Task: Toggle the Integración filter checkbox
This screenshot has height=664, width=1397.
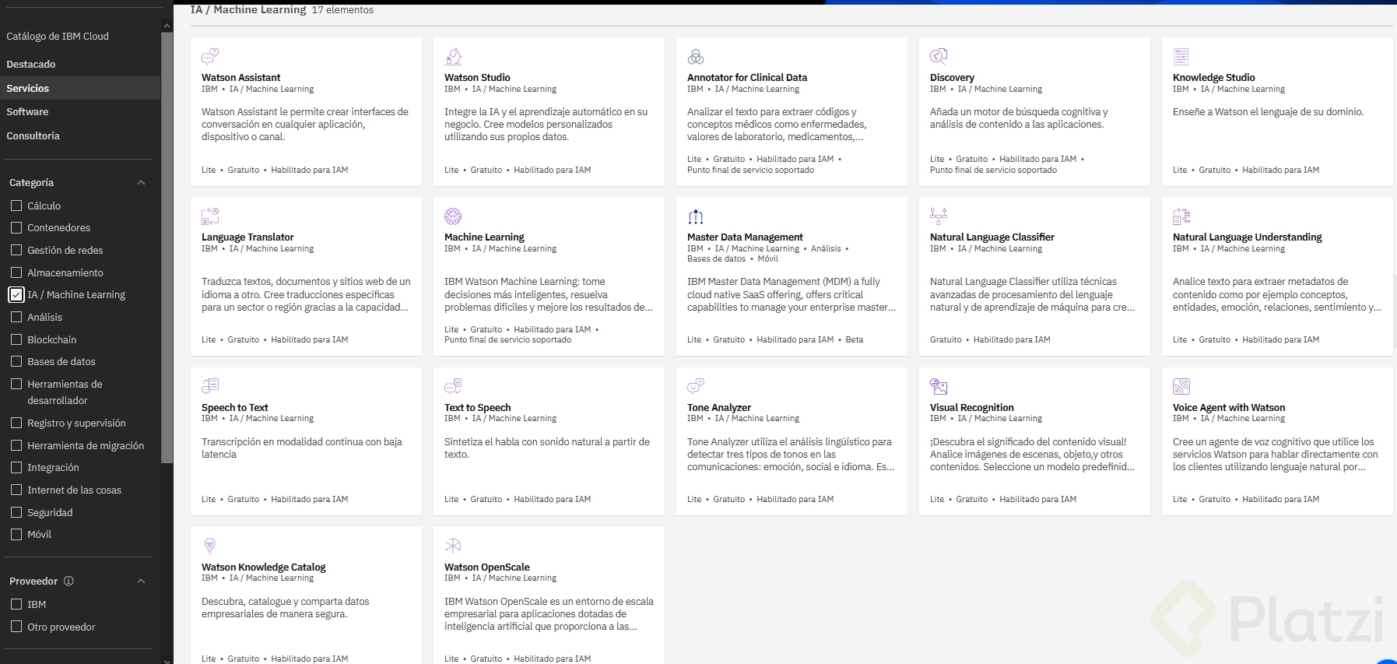Action: point(16,467)
